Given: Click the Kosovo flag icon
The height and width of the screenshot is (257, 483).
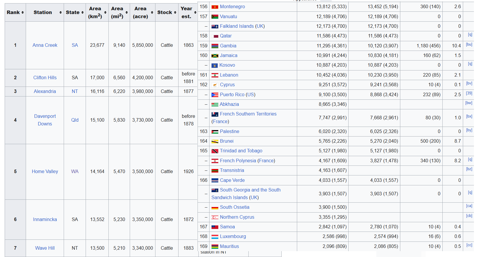Looking at the screenshot, I should (x=214, y=65).
